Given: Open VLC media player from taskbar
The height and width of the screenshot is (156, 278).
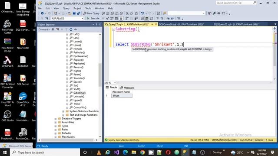Looking at the screenshot, I should click(x=99, y=152).
